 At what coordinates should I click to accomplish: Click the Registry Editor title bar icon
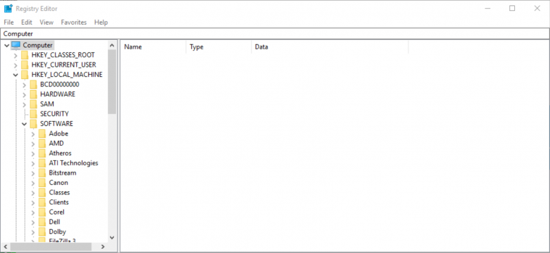(x=8, y=8)
